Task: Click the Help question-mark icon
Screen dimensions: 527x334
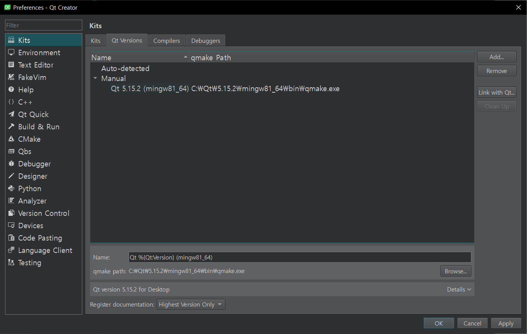Action: click(11, 90)
